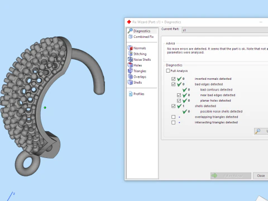Toggle shells detected checkbox
This screenshot has width=268, height=201.
(x=173, y=106)
